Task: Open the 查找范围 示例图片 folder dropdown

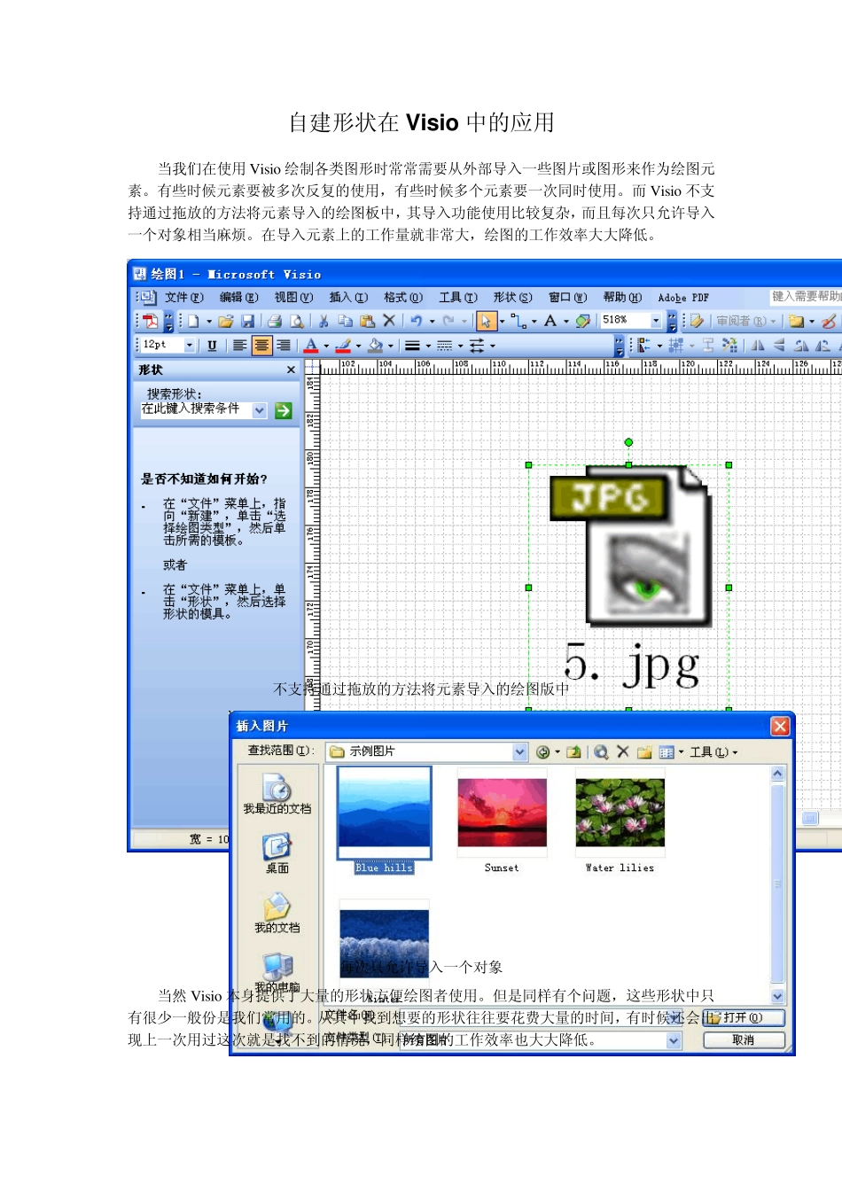Action: coord(520,752)
